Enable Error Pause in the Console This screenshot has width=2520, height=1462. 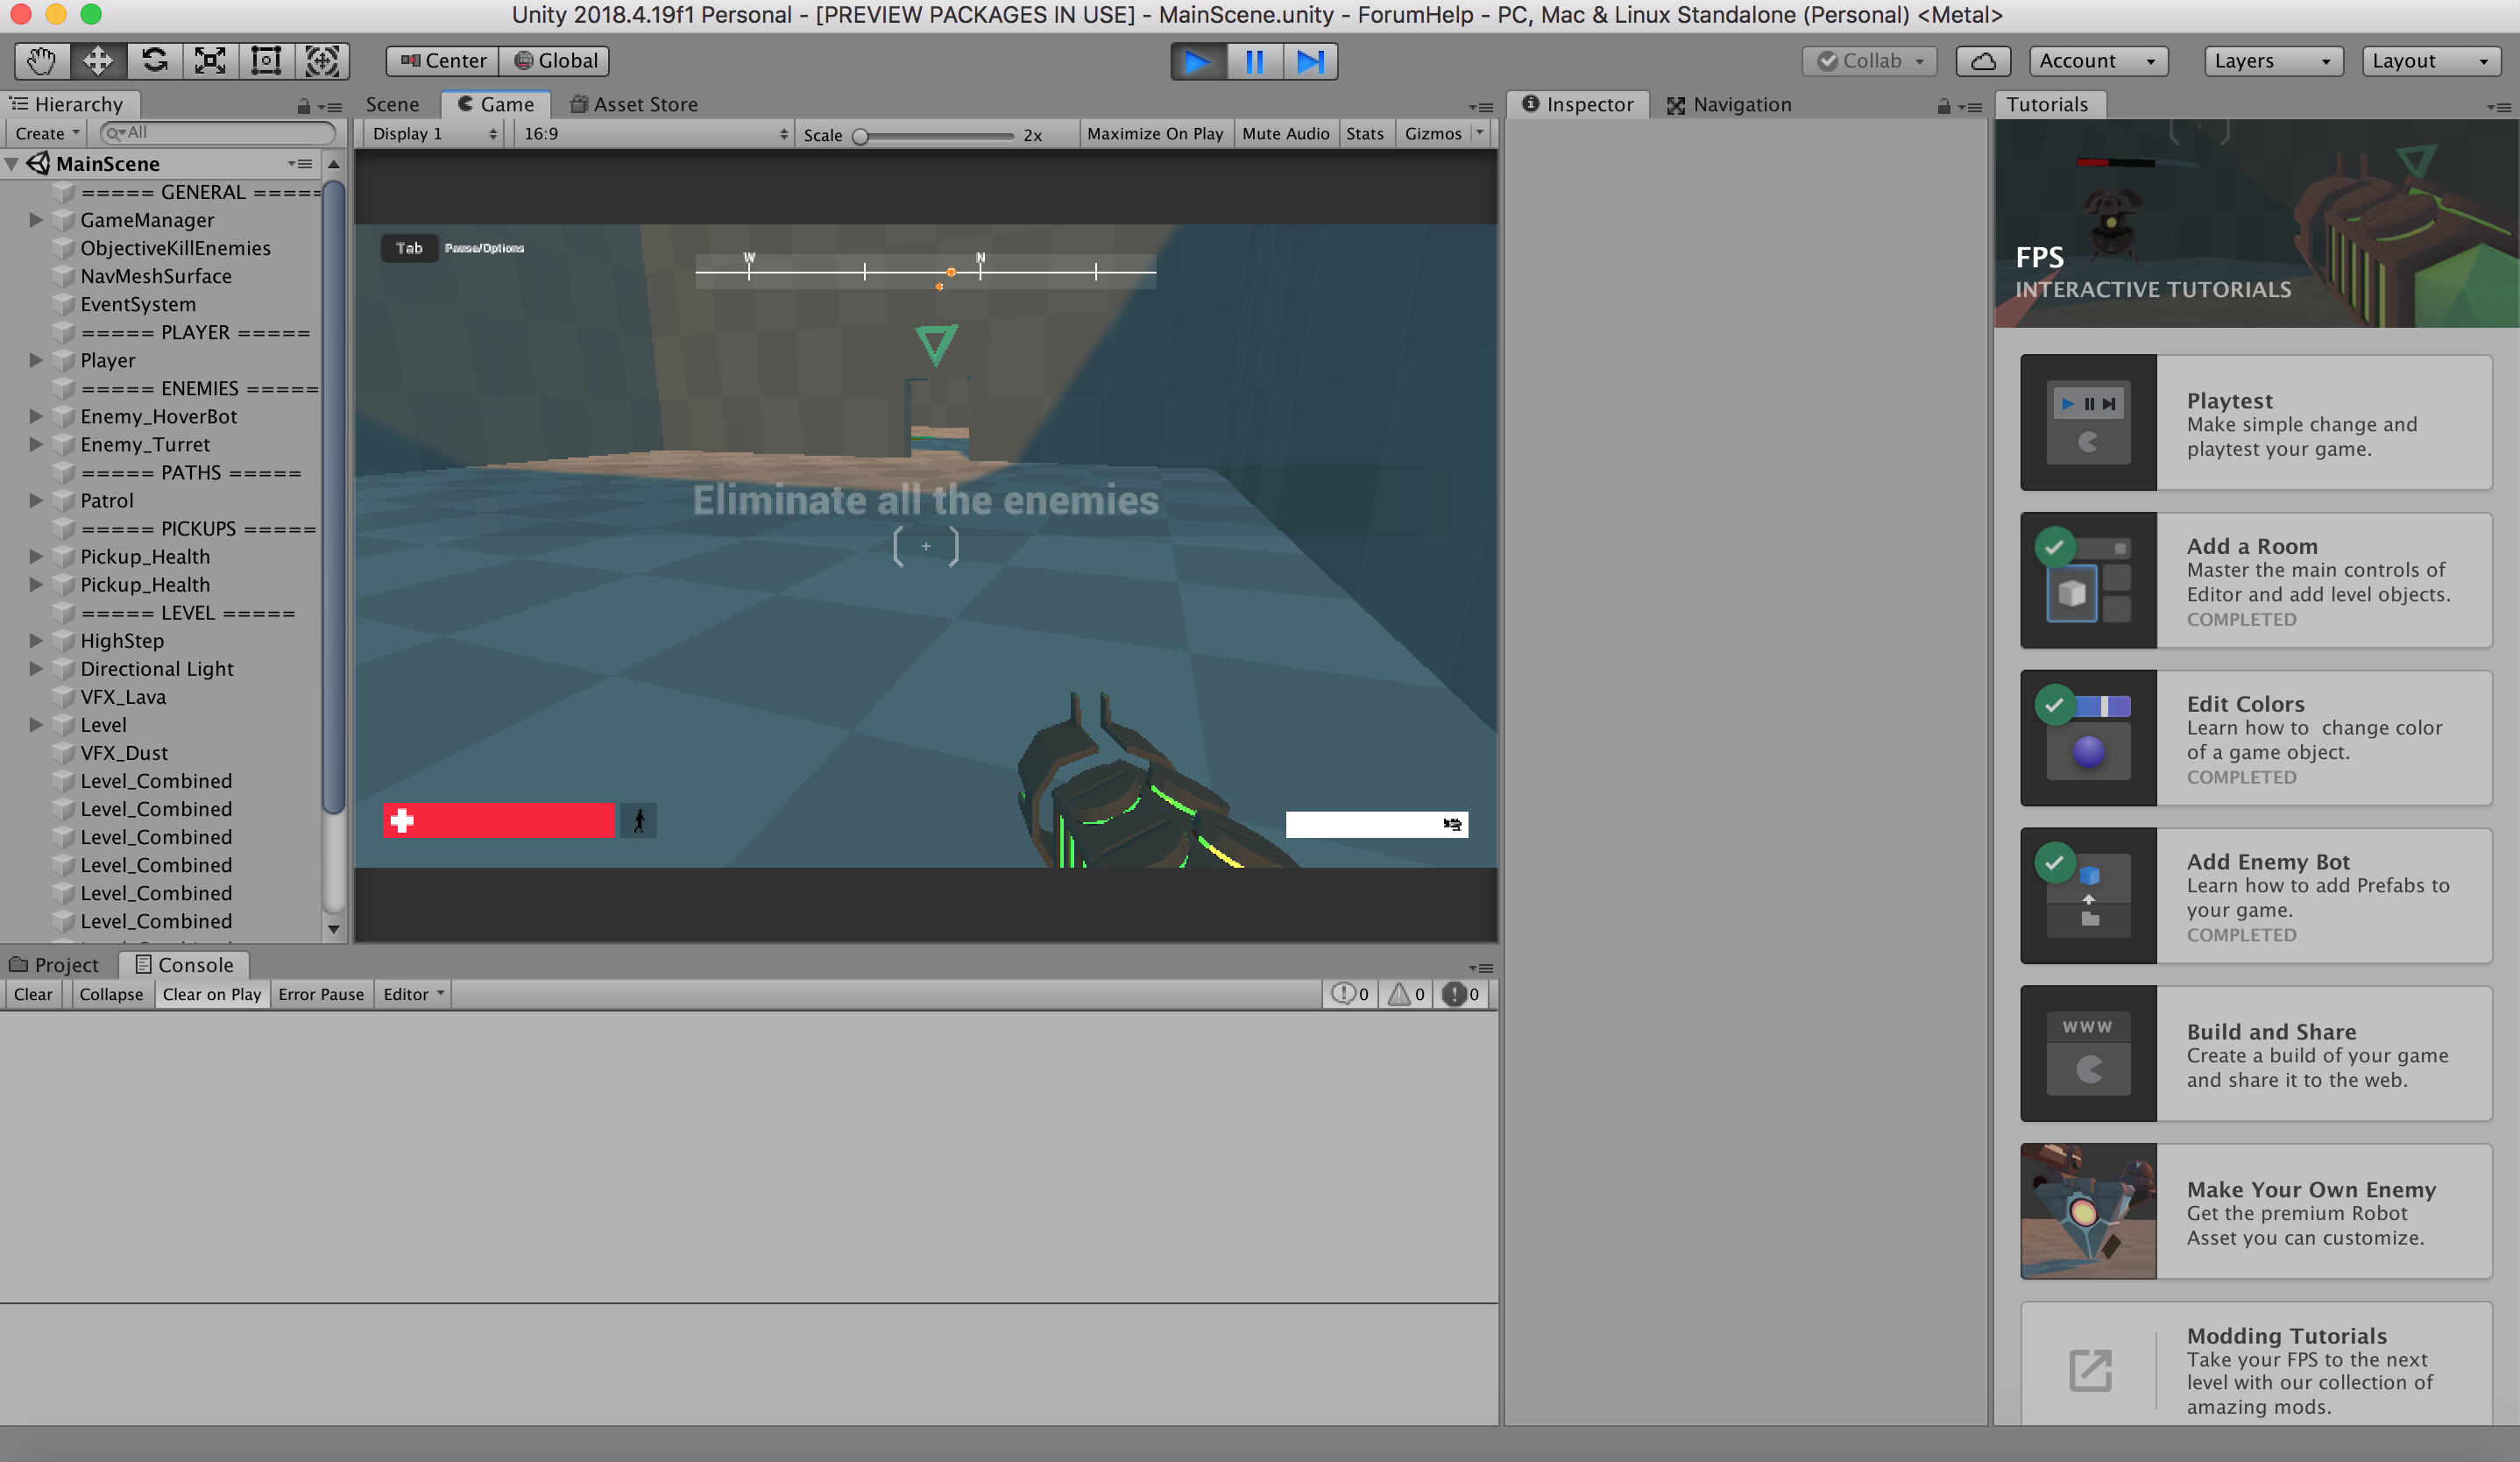click(321, 994)
